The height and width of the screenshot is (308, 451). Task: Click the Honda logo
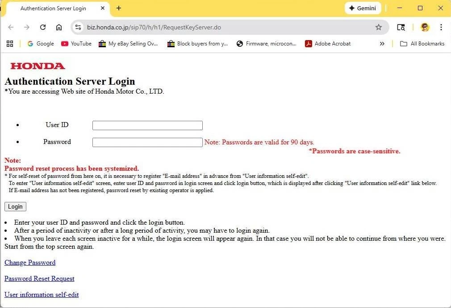click(x=38, y=66)
